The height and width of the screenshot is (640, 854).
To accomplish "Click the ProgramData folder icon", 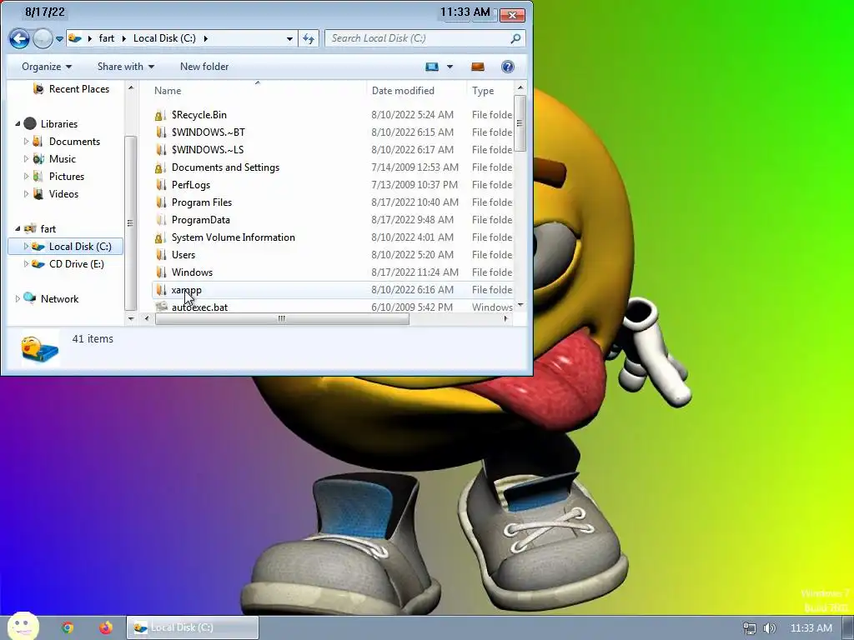I will tap(160, 220).
